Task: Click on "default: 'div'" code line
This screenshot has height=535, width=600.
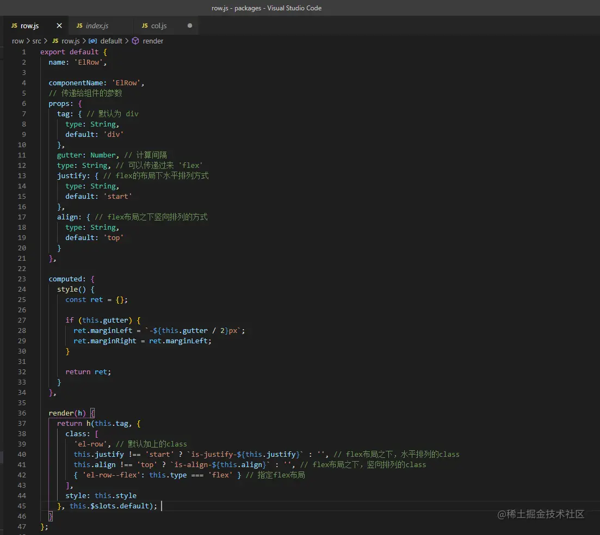Action: coord(95,135)
